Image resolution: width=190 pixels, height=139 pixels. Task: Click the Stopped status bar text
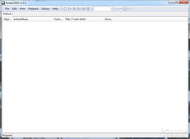[7, 135]
